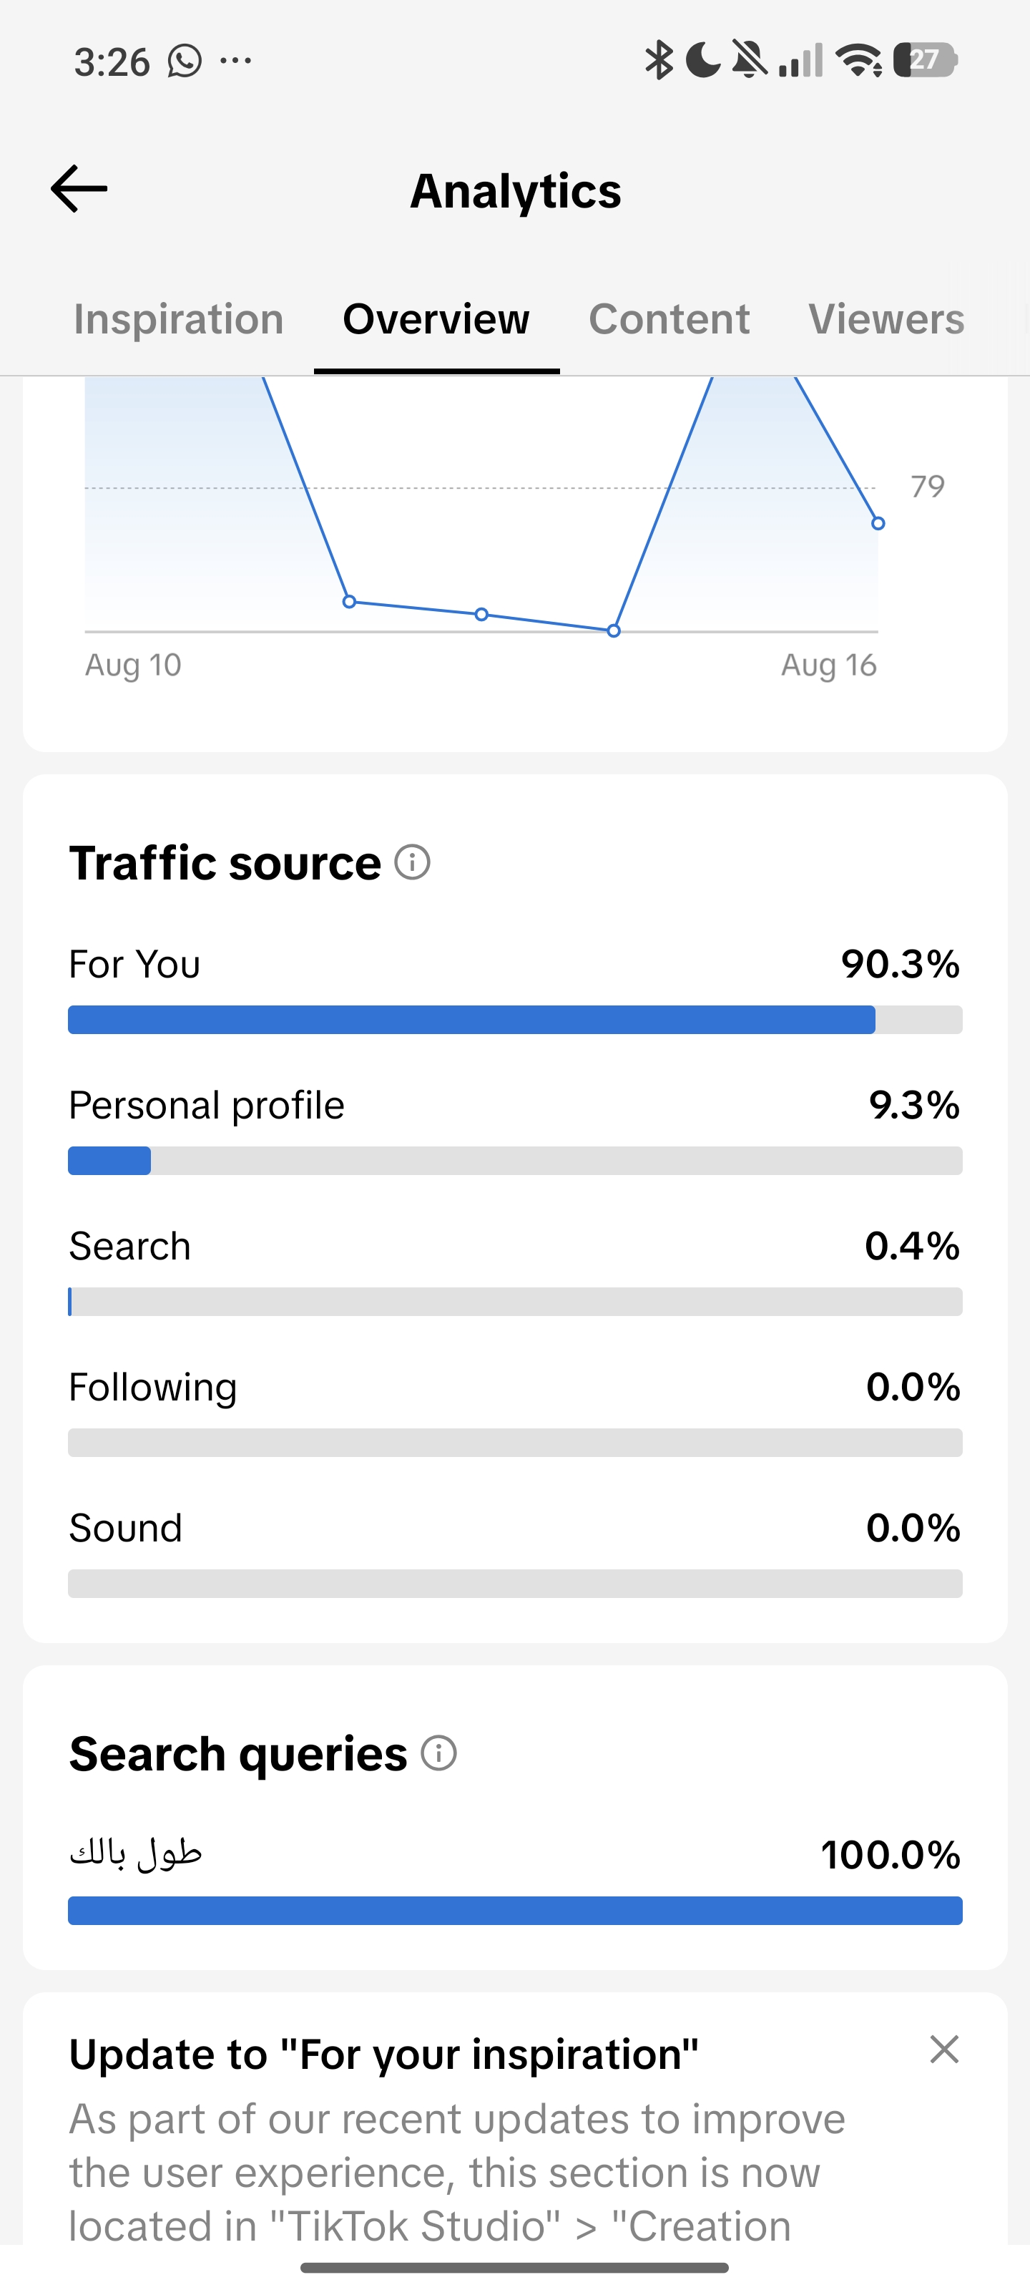Screen dimensions: 1030x2290
Task: Switch to the Inspiration tab
Action: click(179, 319)
